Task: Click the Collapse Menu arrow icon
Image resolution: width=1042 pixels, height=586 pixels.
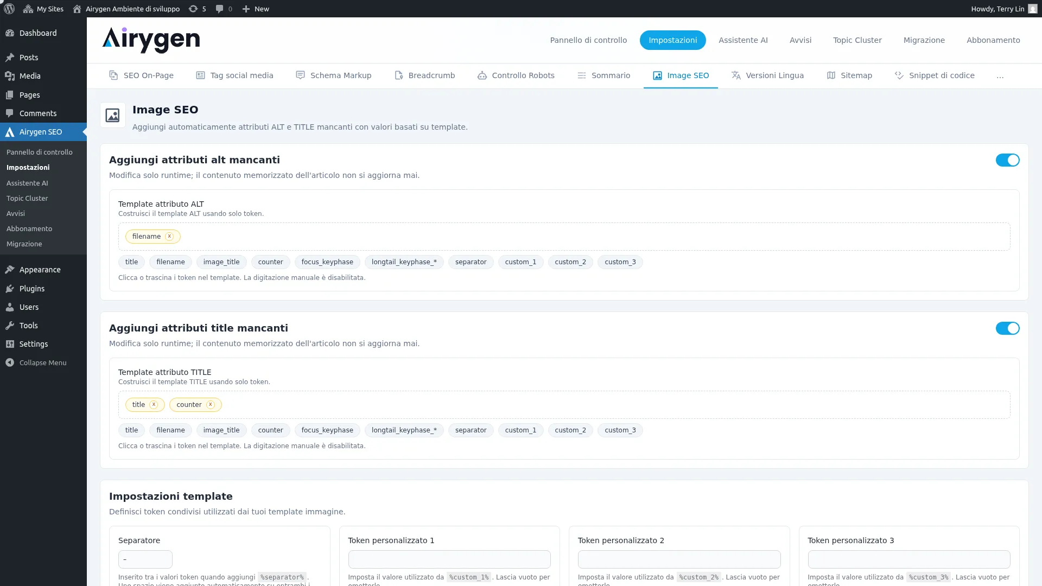Action: pyautogui.click(x=10, y=362)
